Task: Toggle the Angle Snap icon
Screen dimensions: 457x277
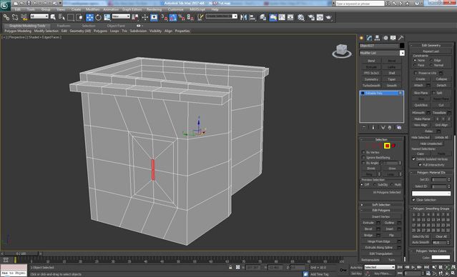Action: pyautogui.click(x=173, y=17)
